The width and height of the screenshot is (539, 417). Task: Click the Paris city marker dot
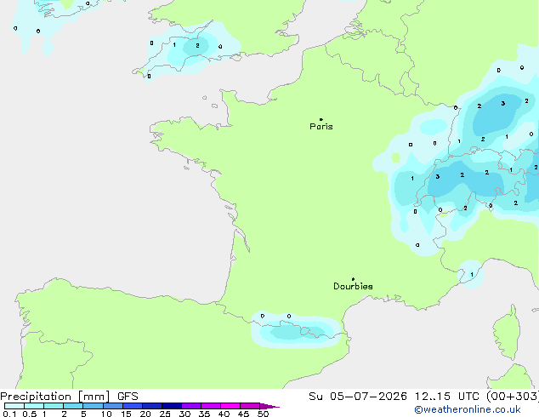(x=321, y=119)
